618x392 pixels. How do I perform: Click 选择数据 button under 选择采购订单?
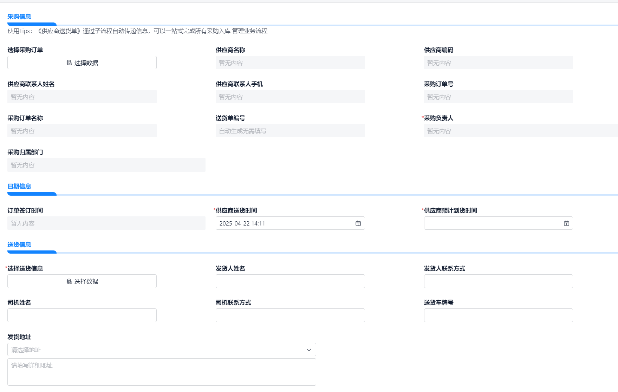pos(82,63)
